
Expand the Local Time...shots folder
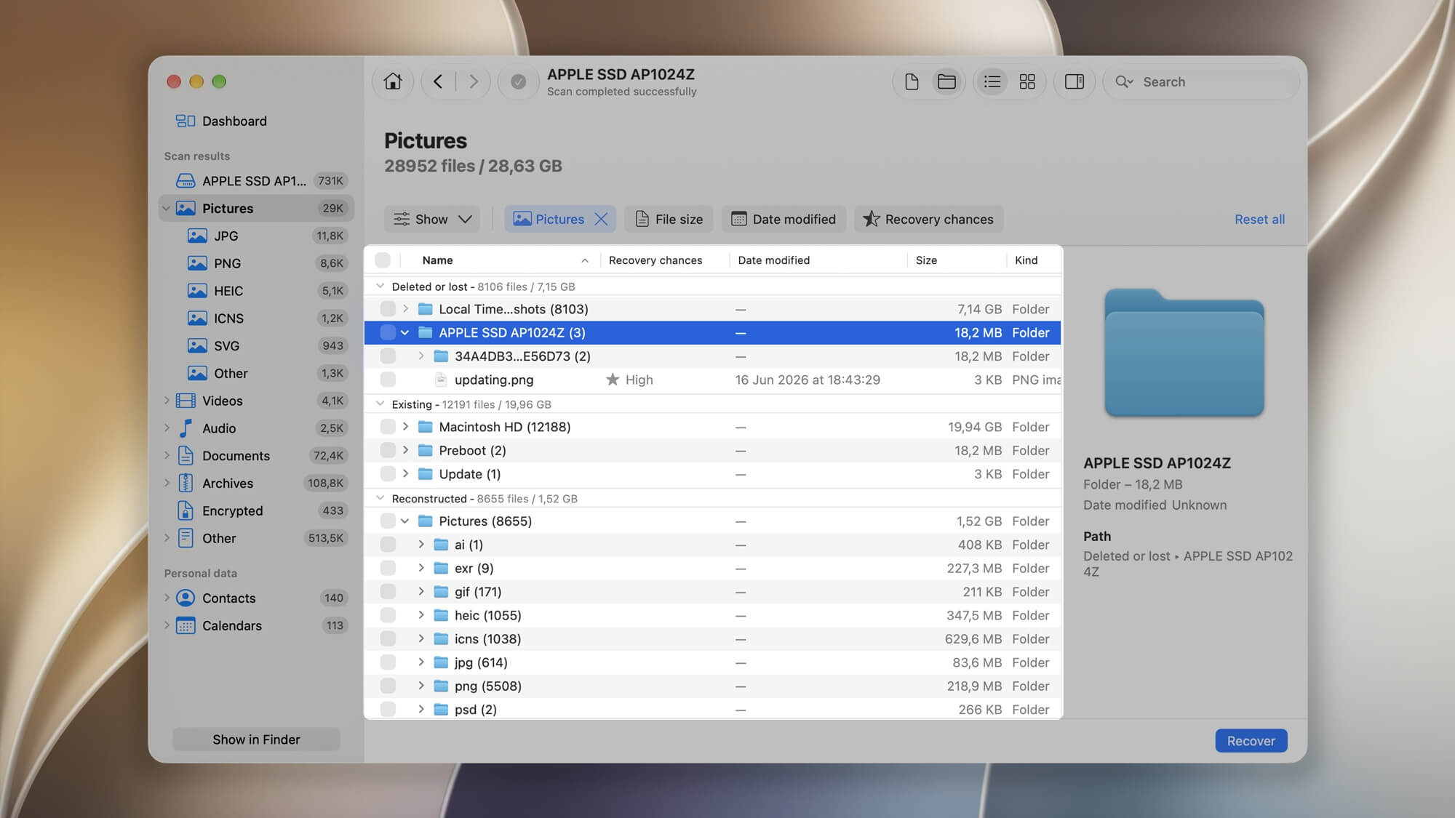pyautogui.click(x=405, y=309)
